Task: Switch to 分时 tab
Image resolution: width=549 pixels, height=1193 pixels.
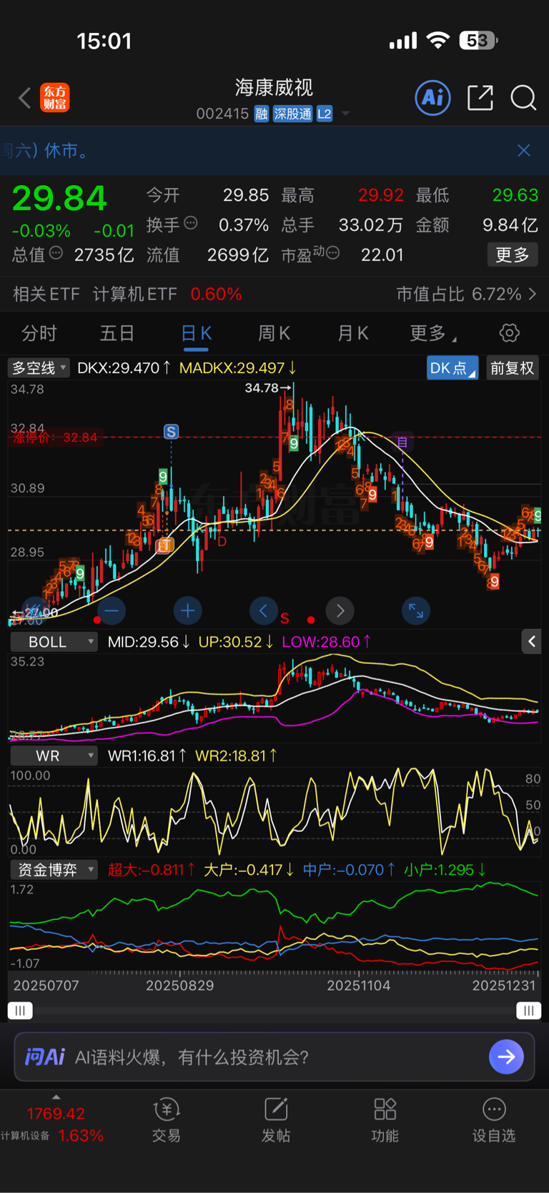Action: point(39,333)
